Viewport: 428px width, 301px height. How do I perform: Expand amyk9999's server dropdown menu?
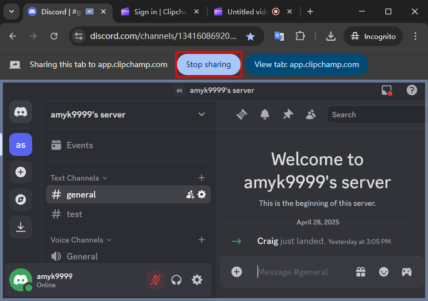click(x=202, y=115)
